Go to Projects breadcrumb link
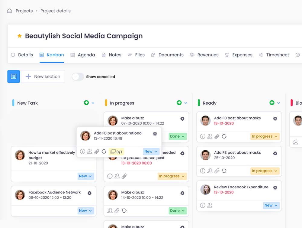Viewport: 302px width, 228px height. pos(24,11)
